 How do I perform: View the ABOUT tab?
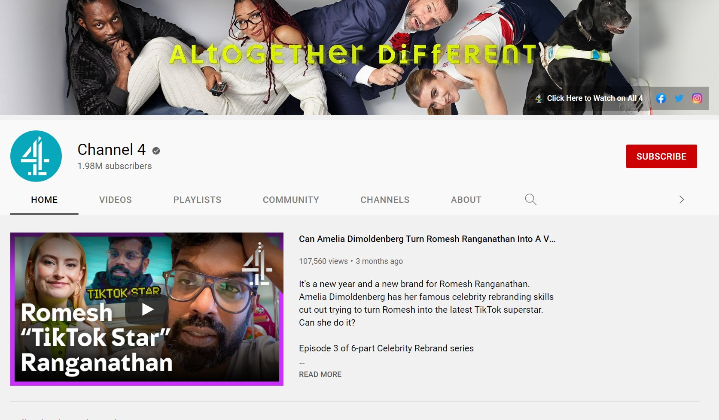click(466, 200)
